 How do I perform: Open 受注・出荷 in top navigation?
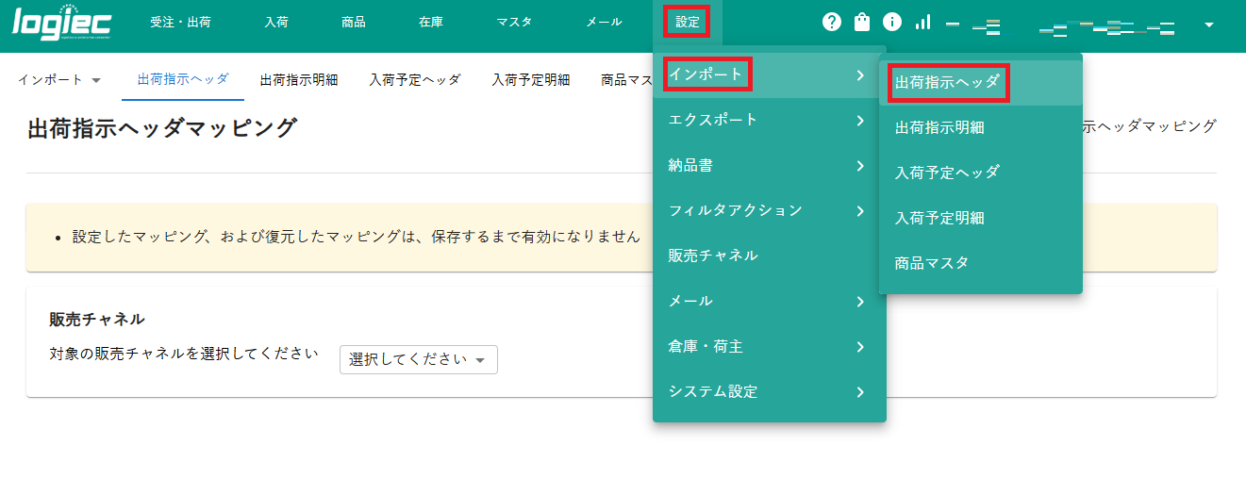(x=180, y=22)
